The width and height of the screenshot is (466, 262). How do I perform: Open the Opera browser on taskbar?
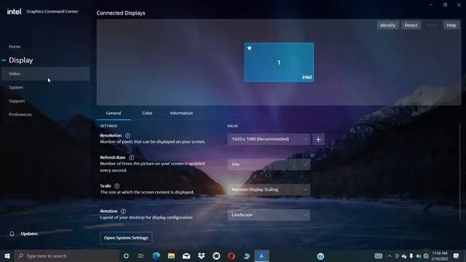[232, 255]
